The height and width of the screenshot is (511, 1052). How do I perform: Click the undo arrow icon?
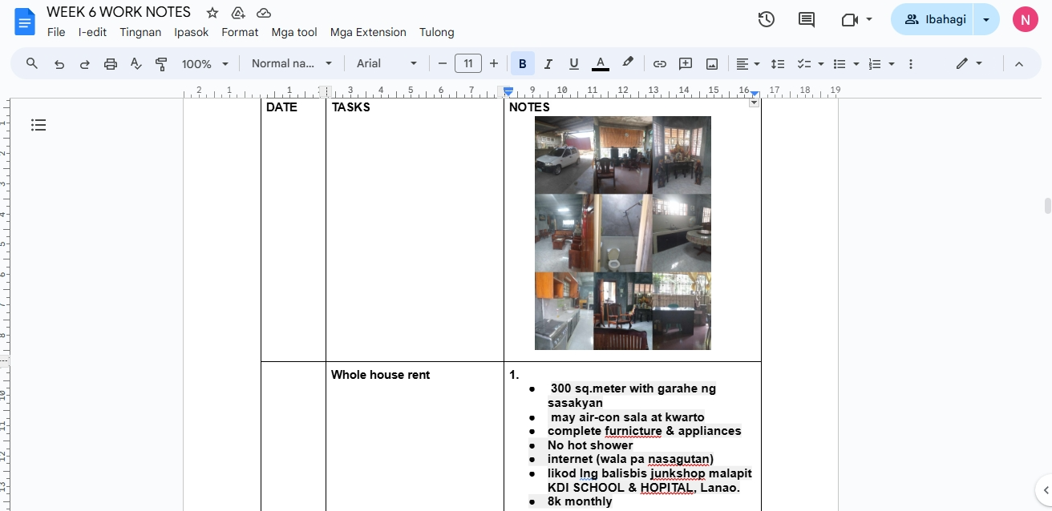point(59,64)
